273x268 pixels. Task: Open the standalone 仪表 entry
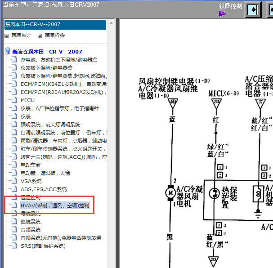(x=26, y=116)
